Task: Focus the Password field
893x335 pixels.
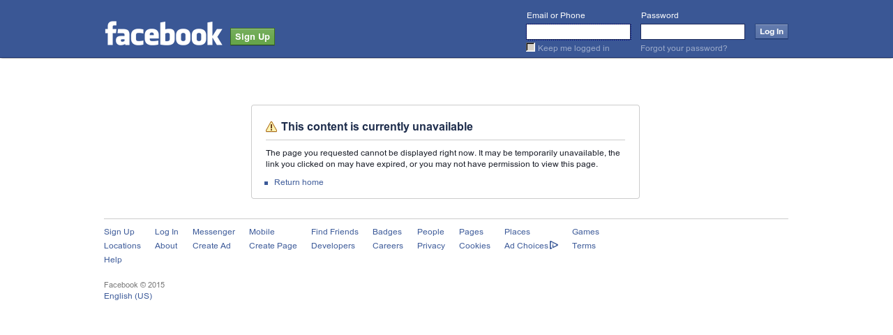Action: [693, 31]
